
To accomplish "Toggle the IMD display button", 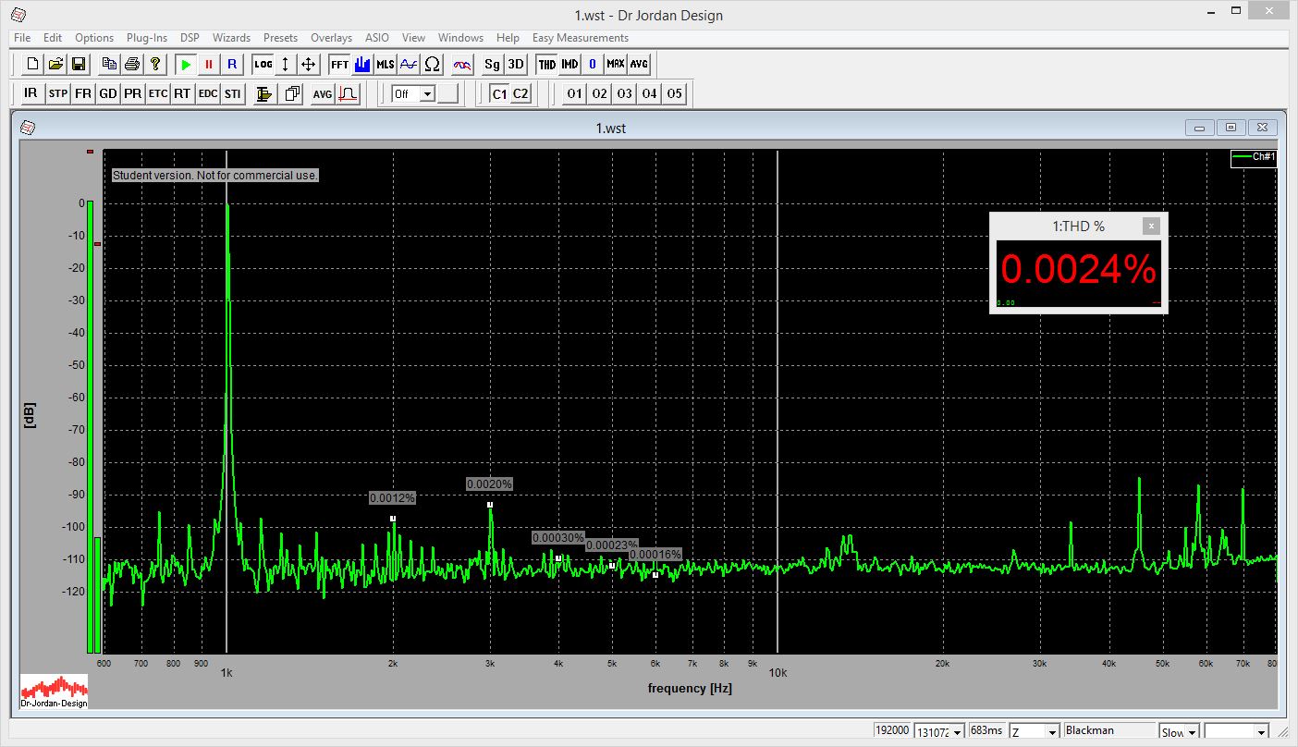I will click(569, 64).
